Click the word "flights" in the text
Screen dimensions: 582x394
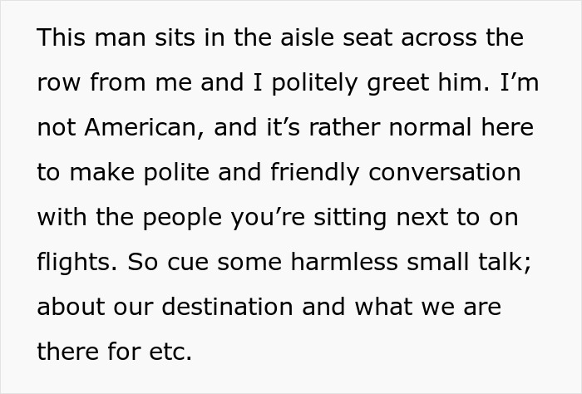click(x=77, y=263)
